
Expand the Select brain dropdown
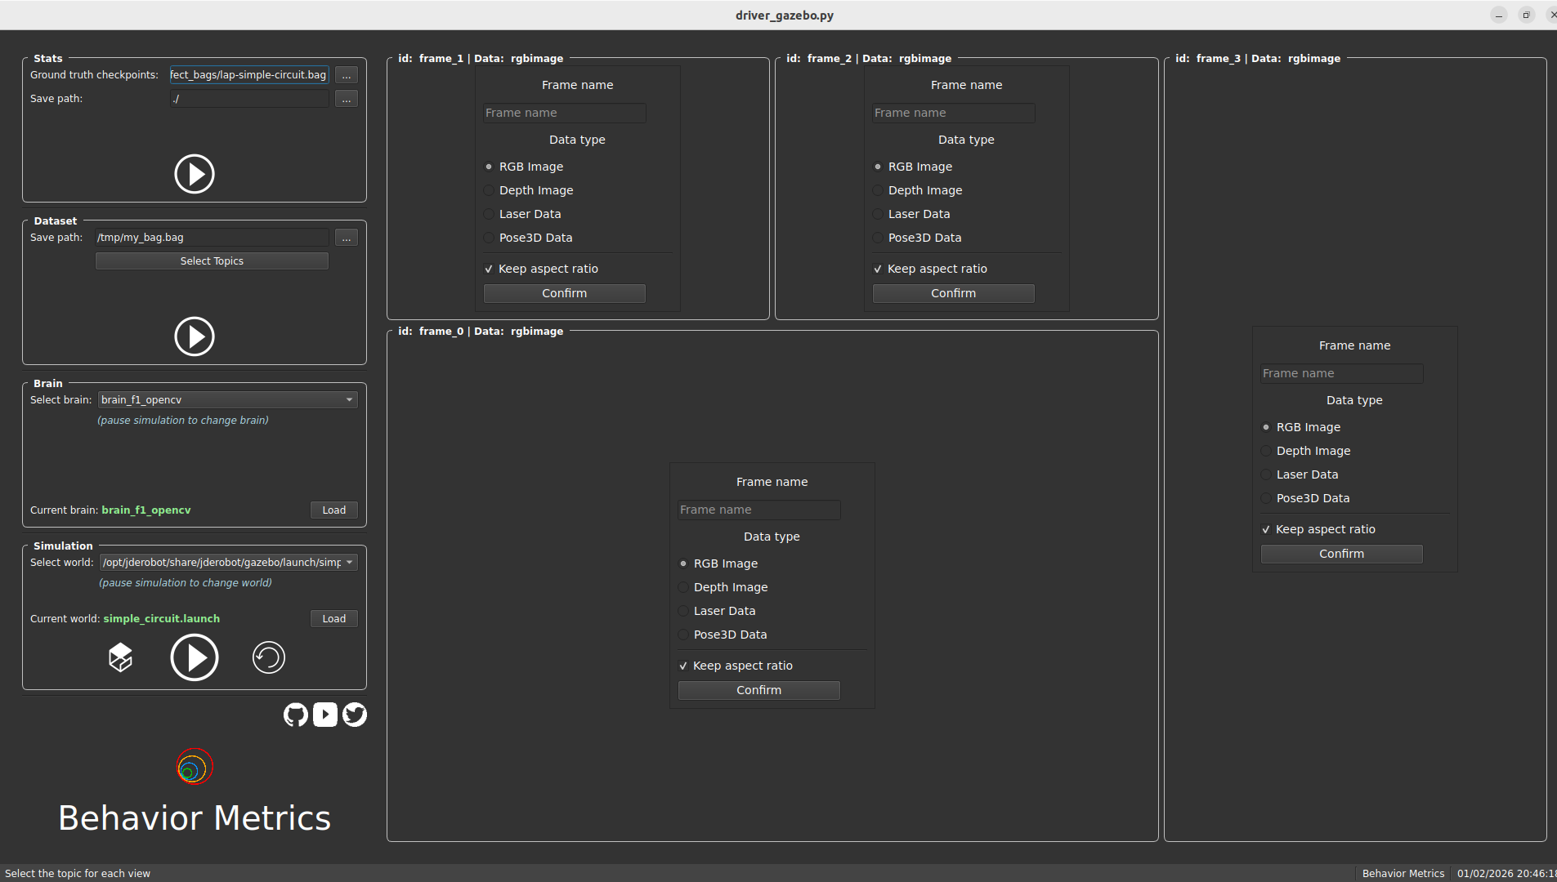point(227,400)
